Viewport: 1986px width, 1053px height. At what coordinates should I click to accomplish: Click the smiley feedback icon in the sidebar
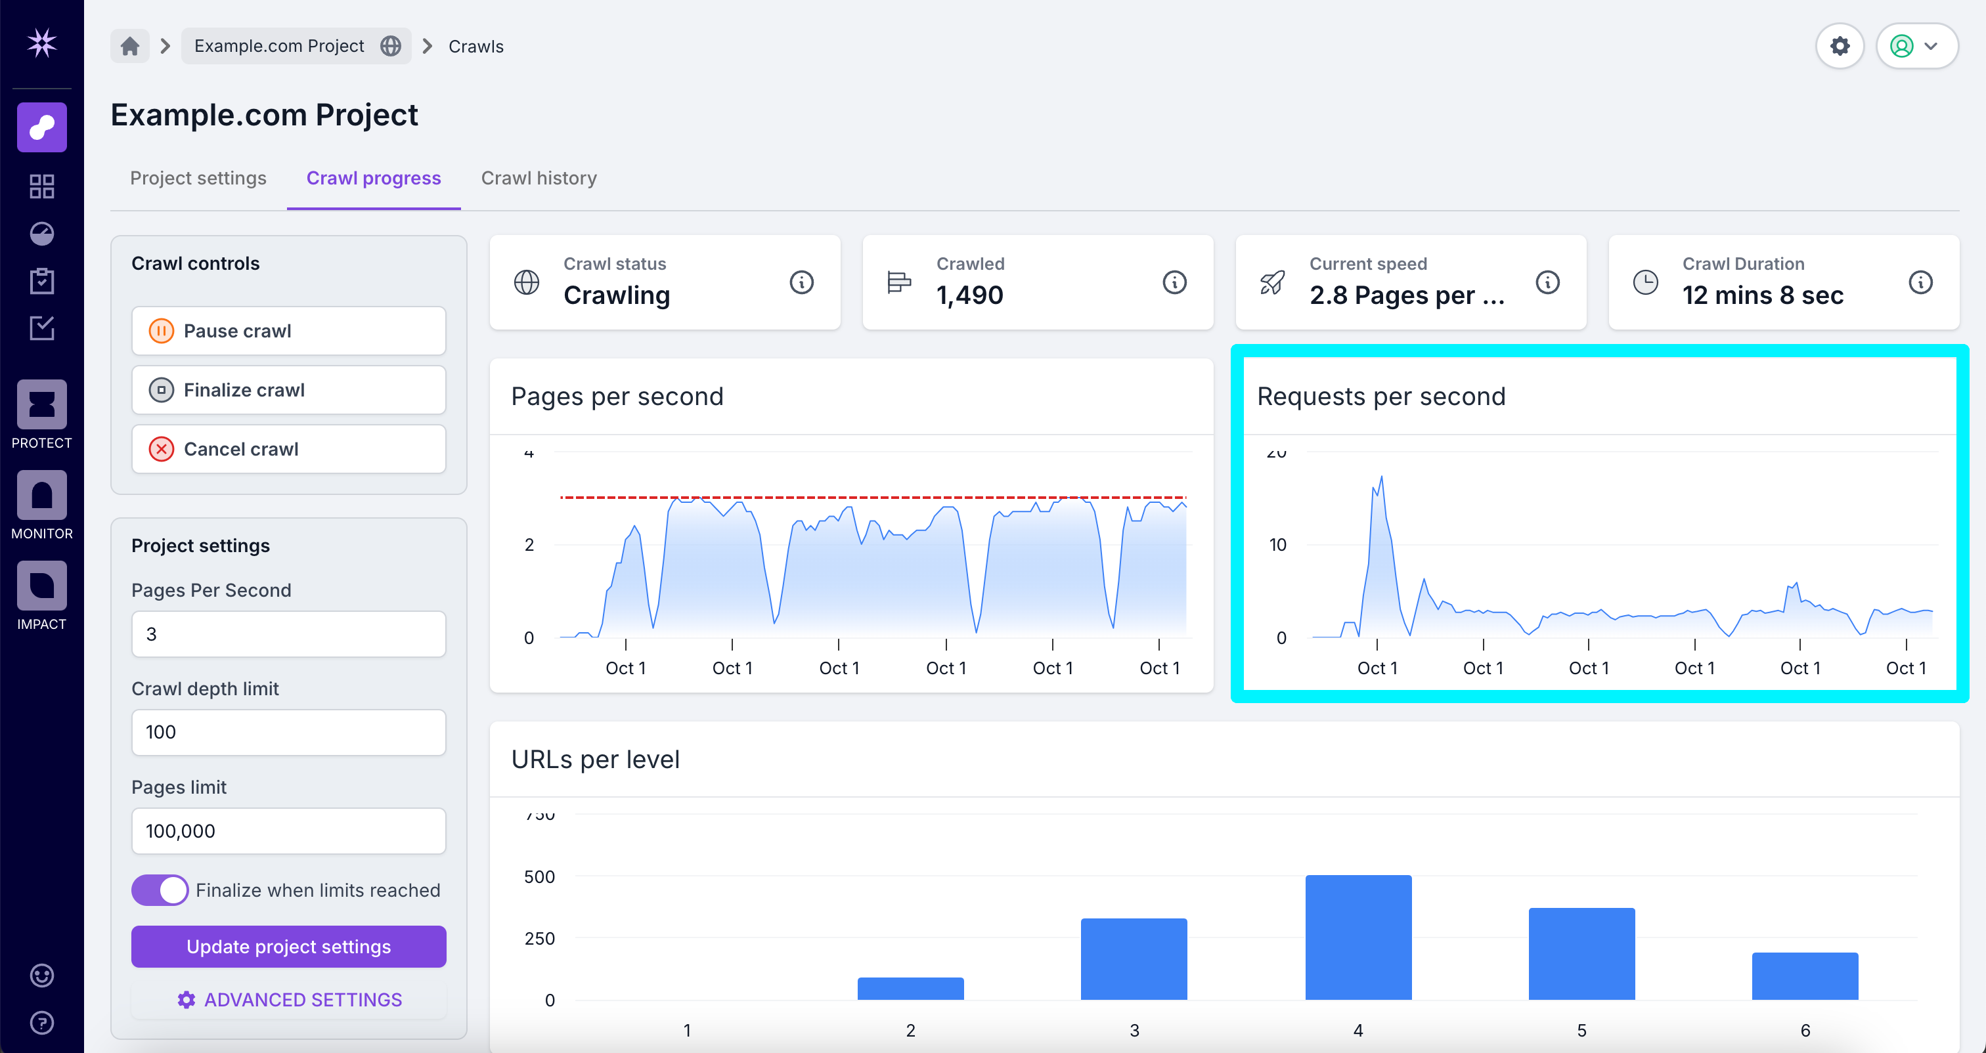[41, 976]
